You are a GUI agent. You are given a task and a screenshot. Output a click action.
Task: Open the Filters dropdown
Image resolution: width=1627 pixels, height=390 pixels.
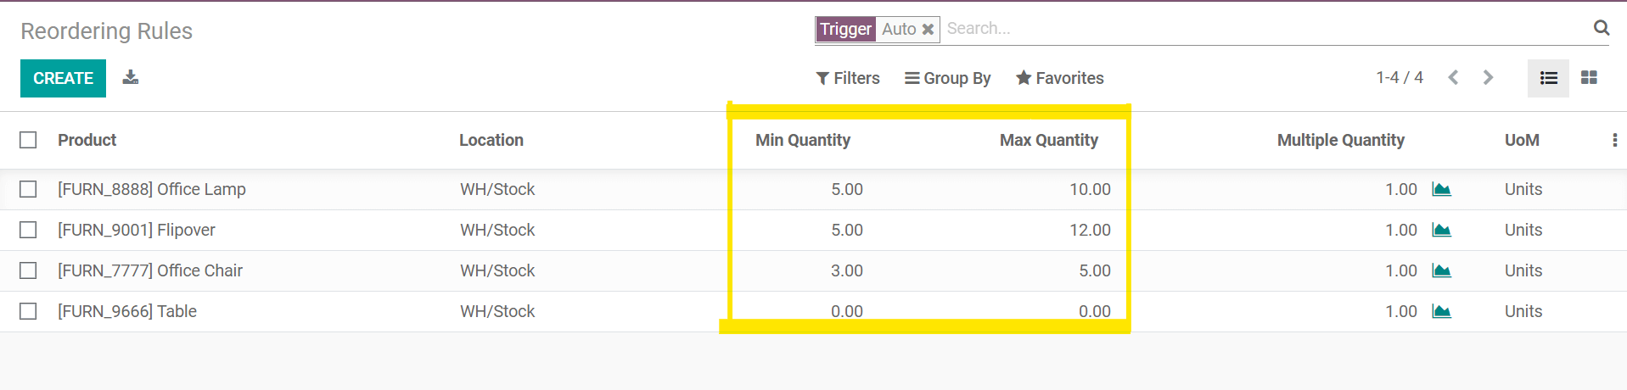pyautogui.click(x=847, y=78)
